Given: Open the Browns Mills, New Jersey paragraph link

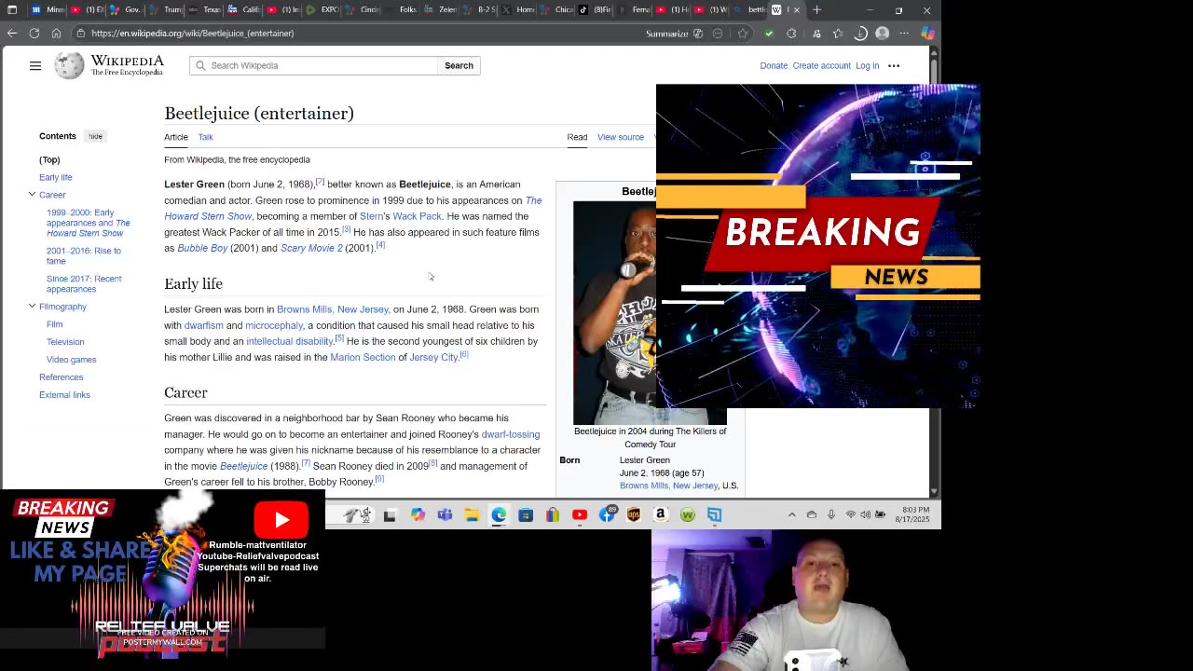Looking at the screenshot, I should [333, 309].
